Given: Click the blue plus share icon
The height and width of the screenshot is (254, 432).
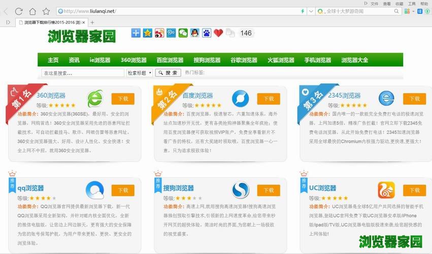Looking at the screenshot, I should (x=136, y=33).
